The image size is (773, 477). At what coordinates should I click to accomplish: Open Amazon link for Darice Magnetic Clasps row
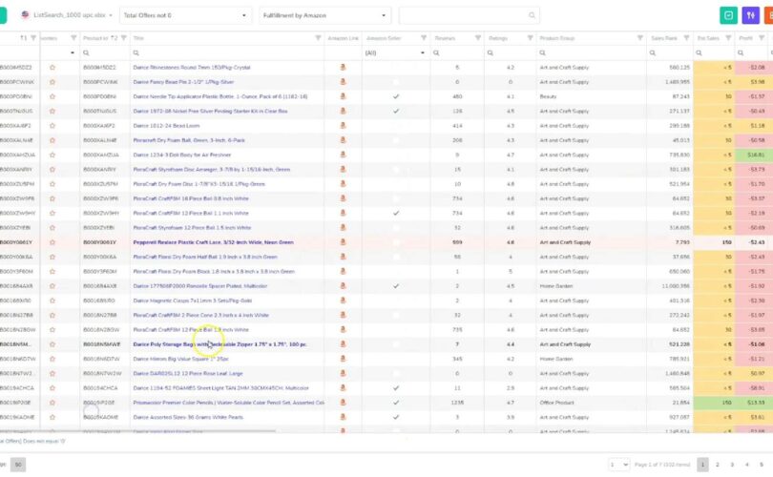344,301
